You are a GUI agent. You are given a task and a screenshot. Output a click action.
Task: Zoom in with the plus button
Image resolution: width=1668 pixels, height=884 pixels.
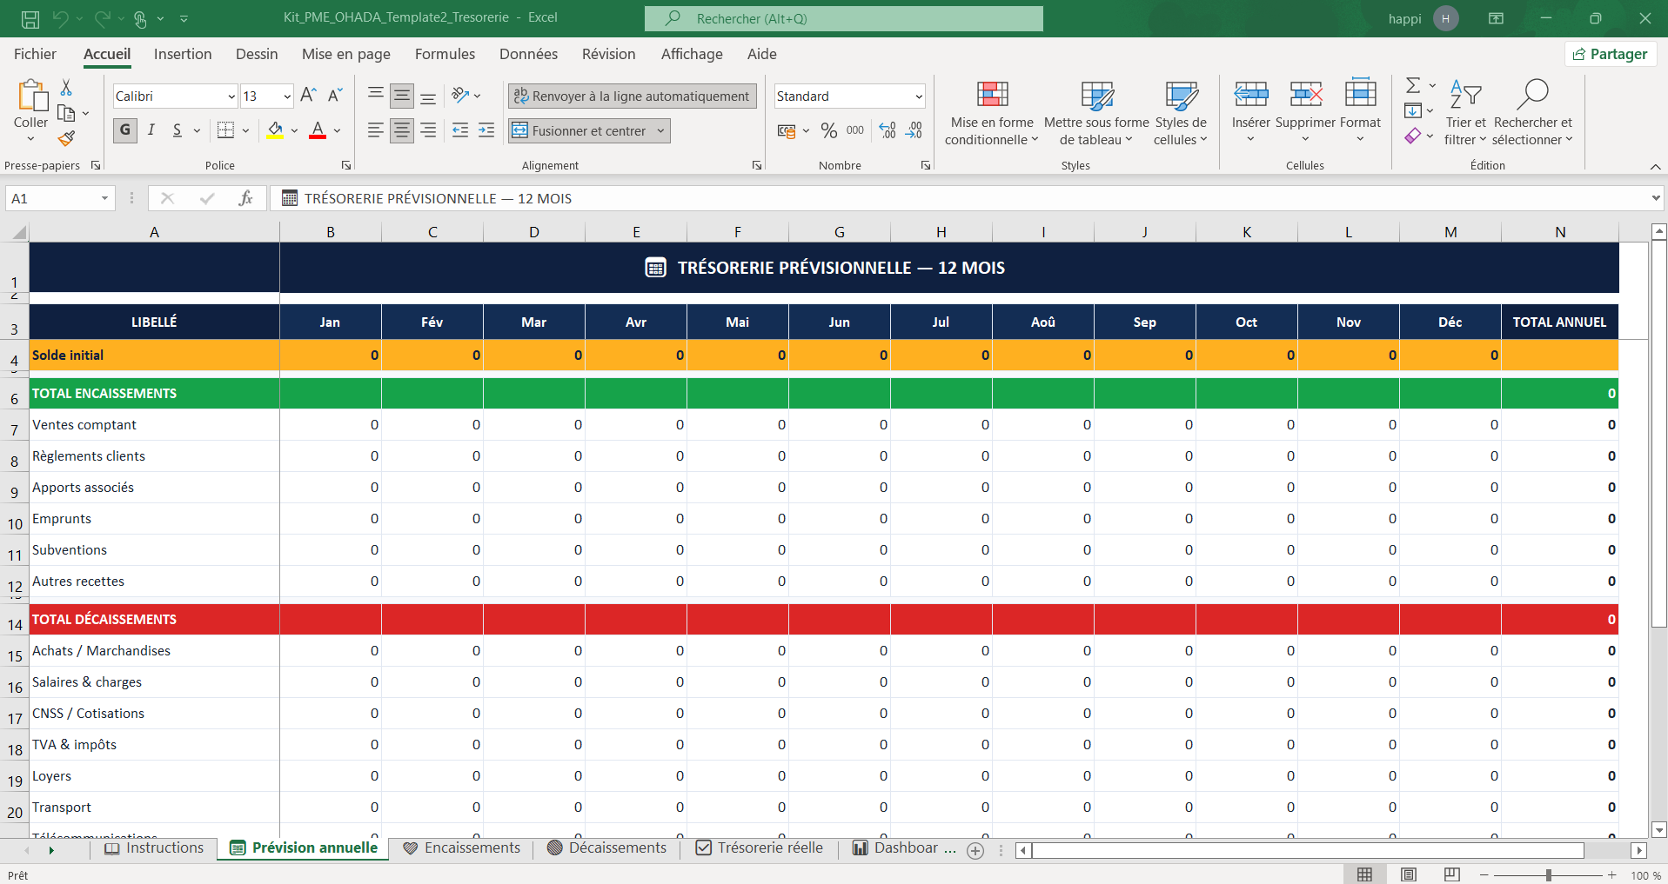(1612, 874)
